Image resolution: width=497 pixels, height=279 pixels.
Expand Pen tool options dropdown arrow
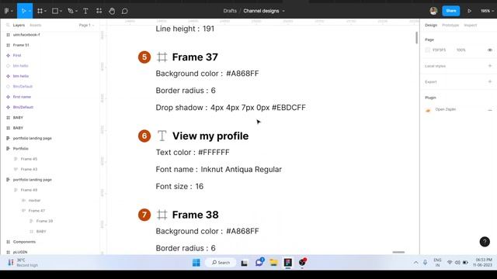(76, 11)
